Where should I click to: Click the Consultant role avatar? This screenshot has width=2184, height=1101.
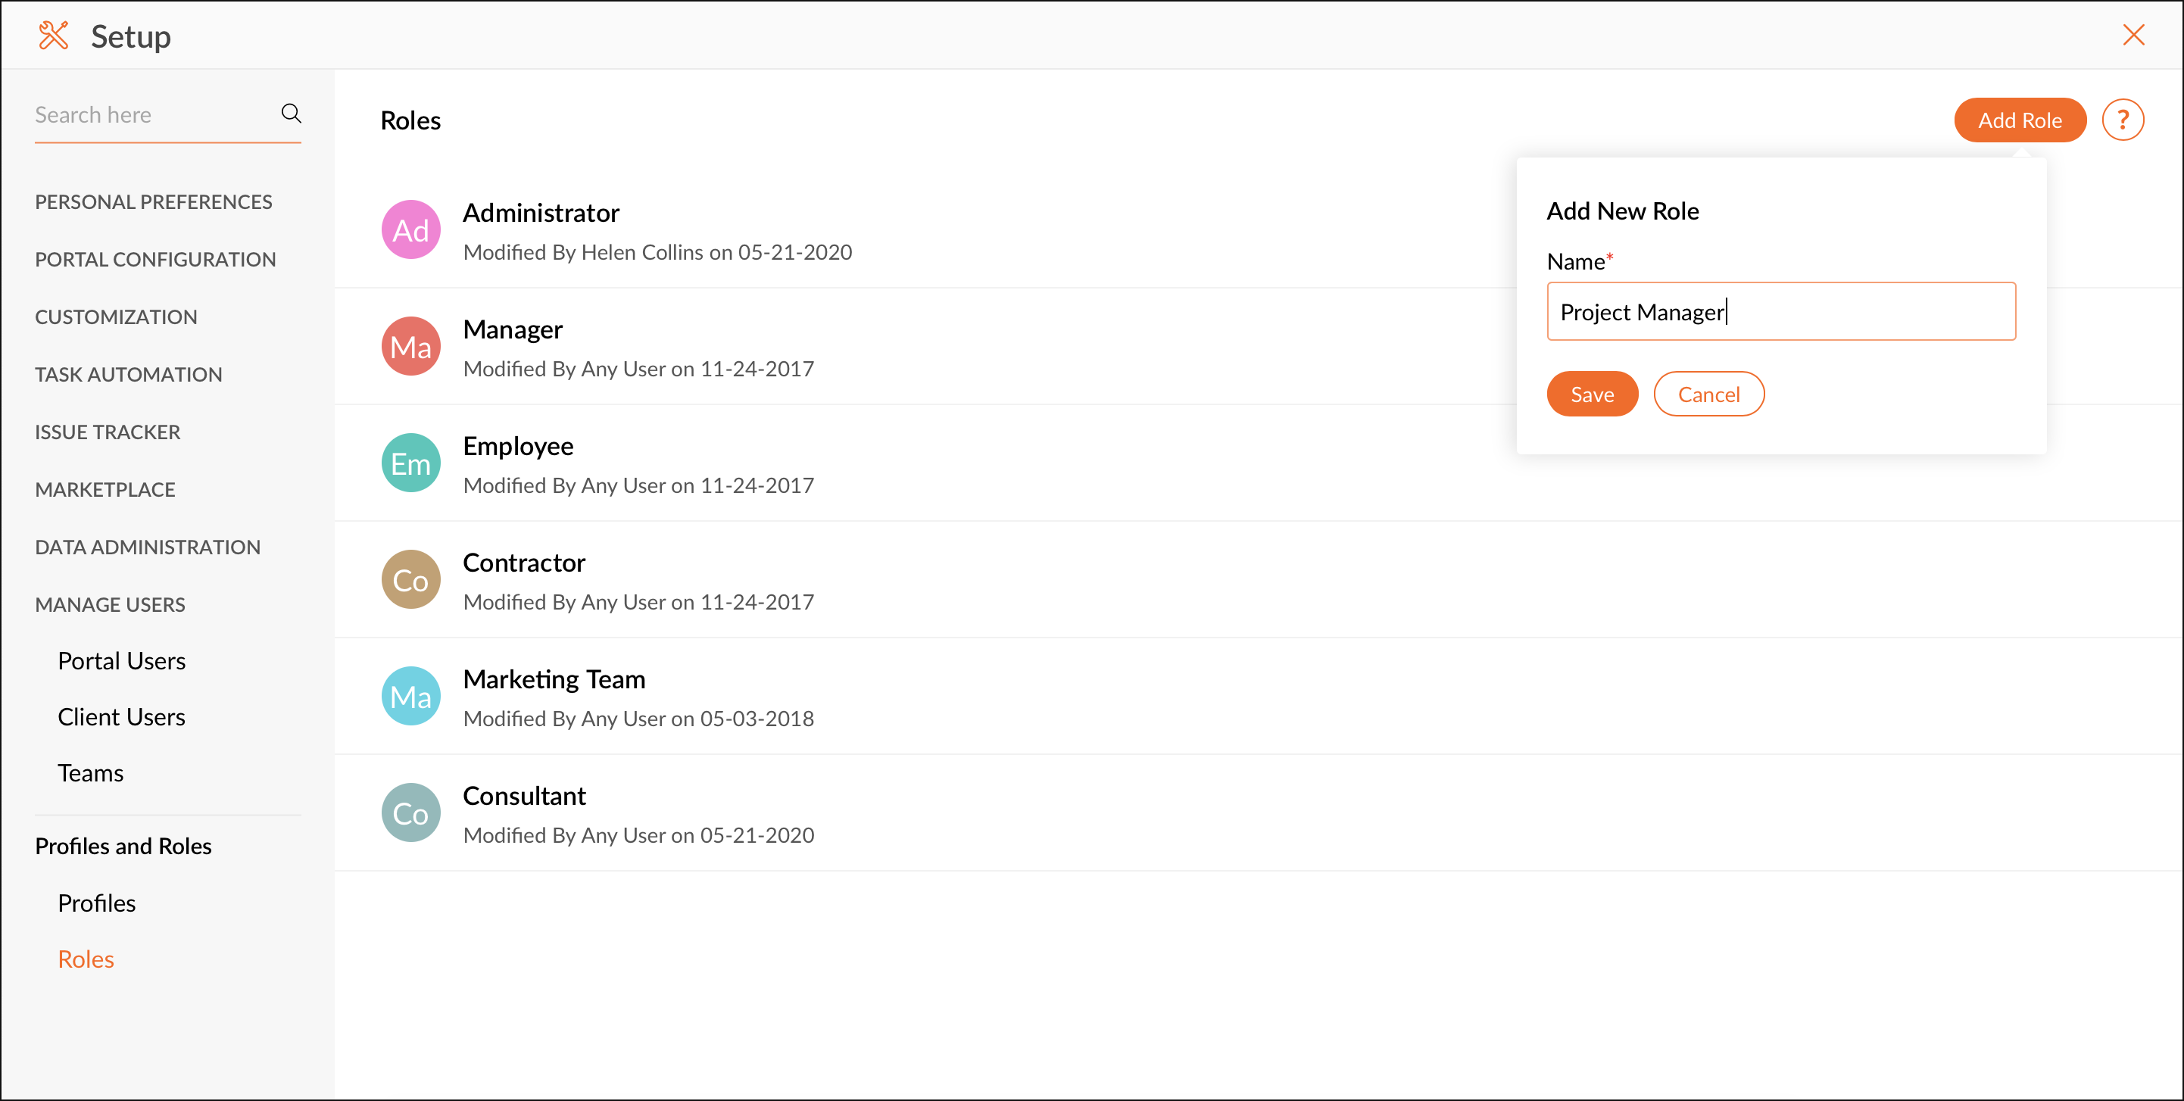(410, 814)
